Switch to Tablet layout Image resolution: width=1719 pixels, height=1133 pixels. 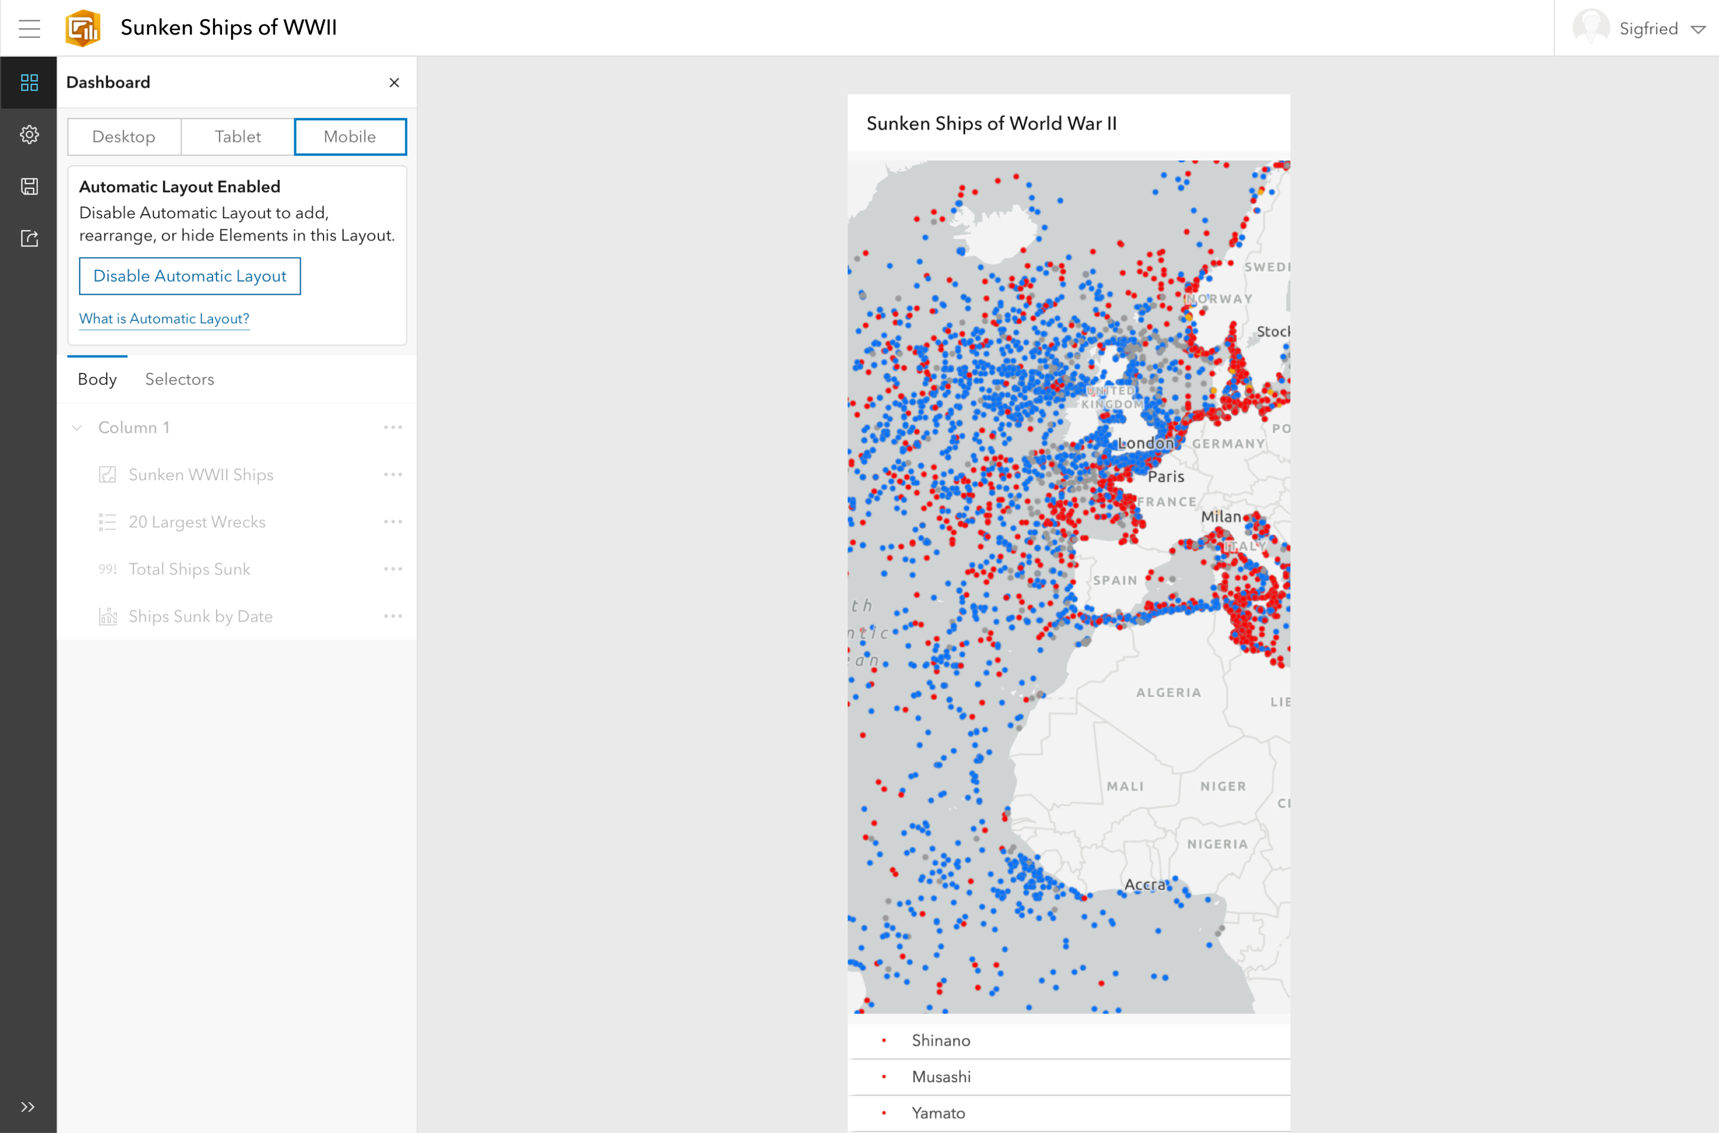tap(237, 137)
